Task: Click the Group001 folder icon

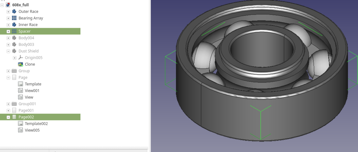Action: [14, 104]
